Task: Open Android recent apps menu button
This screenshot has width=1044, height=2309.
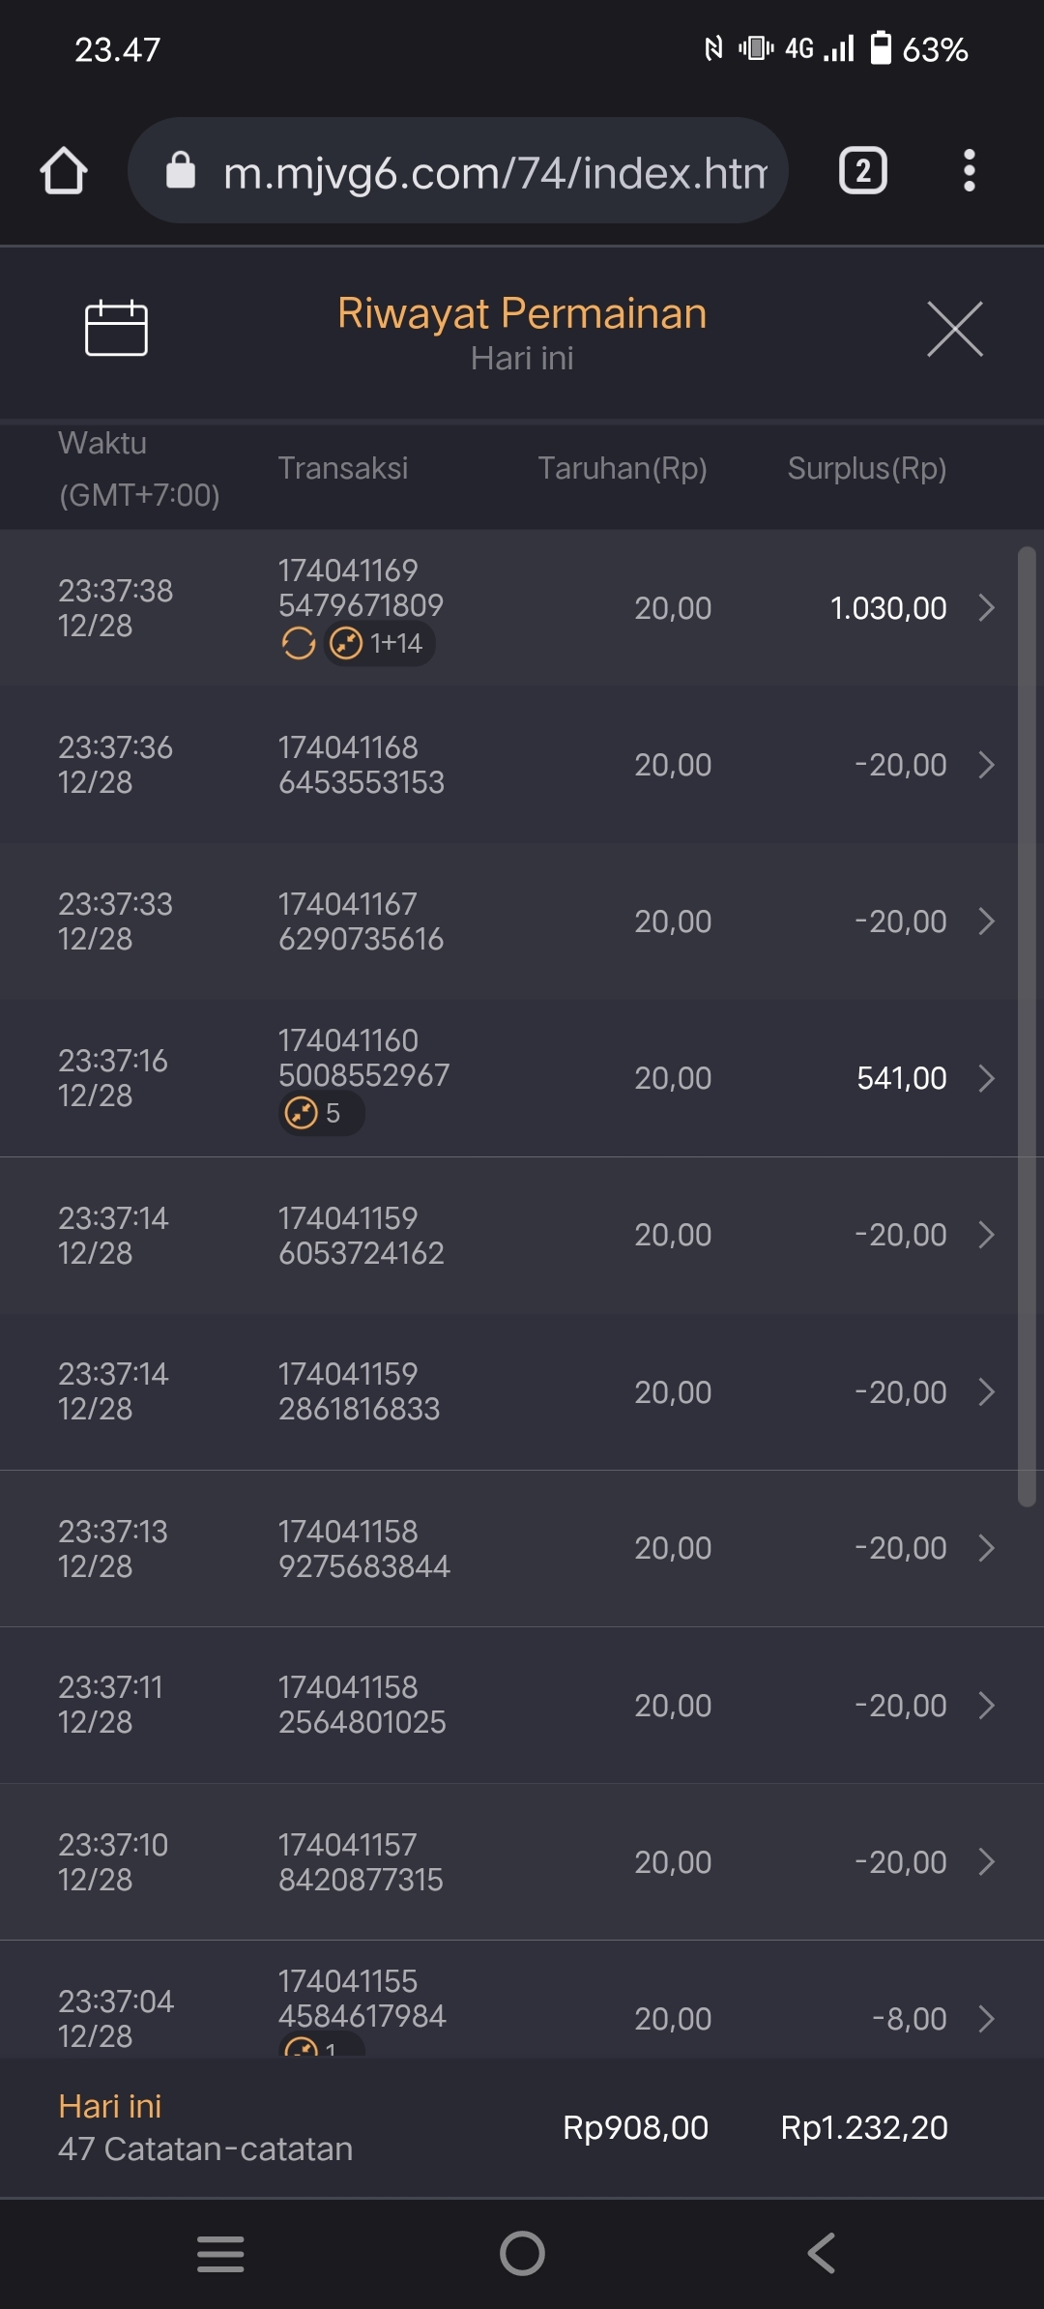Action: coord(220,2253)
